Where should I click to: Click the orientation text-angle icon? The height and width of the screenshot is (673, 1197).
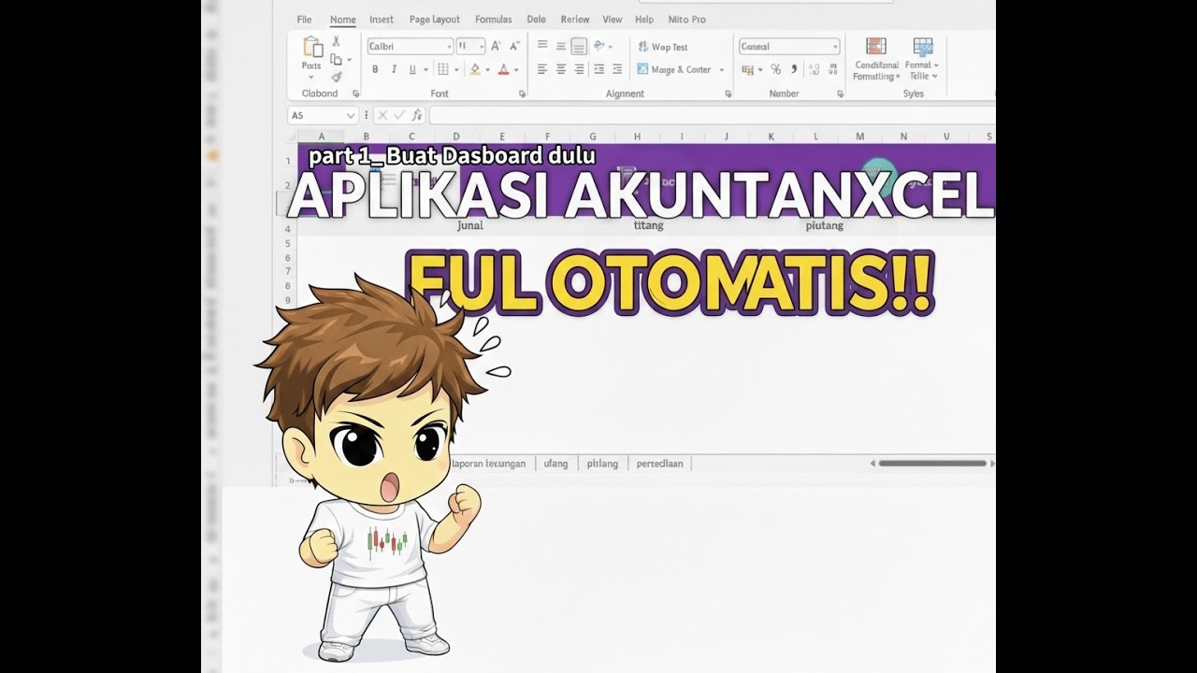click(598, 46)
